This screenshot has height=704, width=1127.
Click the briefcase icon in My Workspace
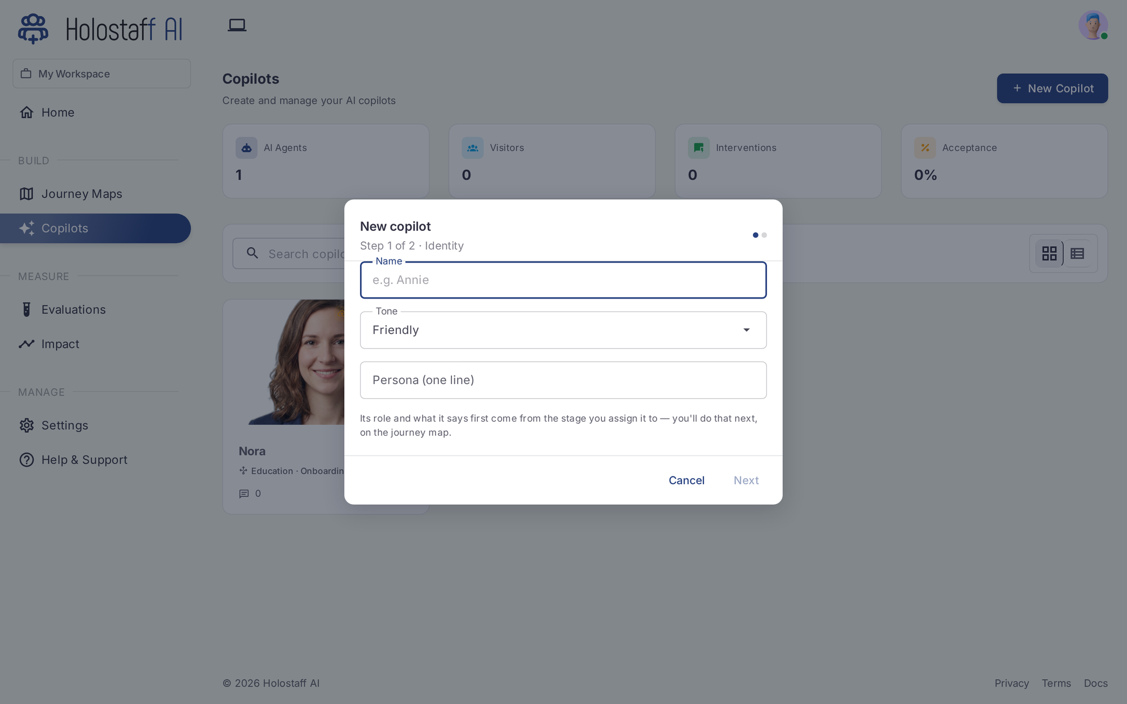click(26, 74)
